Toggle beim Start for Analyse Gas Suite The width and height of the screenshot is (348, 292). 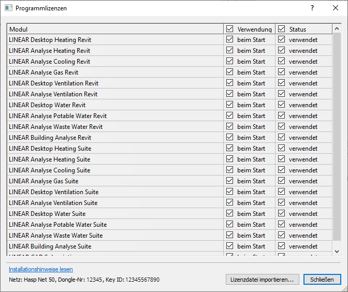(x=230, y=181)
